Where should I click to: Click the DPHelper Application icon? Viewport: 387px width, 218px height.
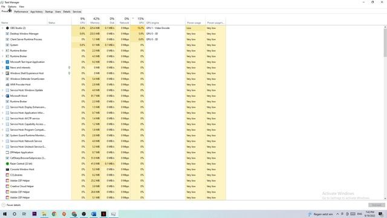7,152
